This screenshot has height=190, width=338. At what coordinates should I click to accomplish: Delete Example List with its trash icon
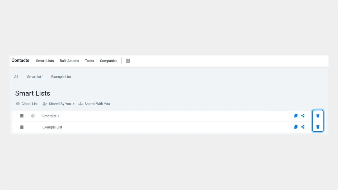point(318,127)
